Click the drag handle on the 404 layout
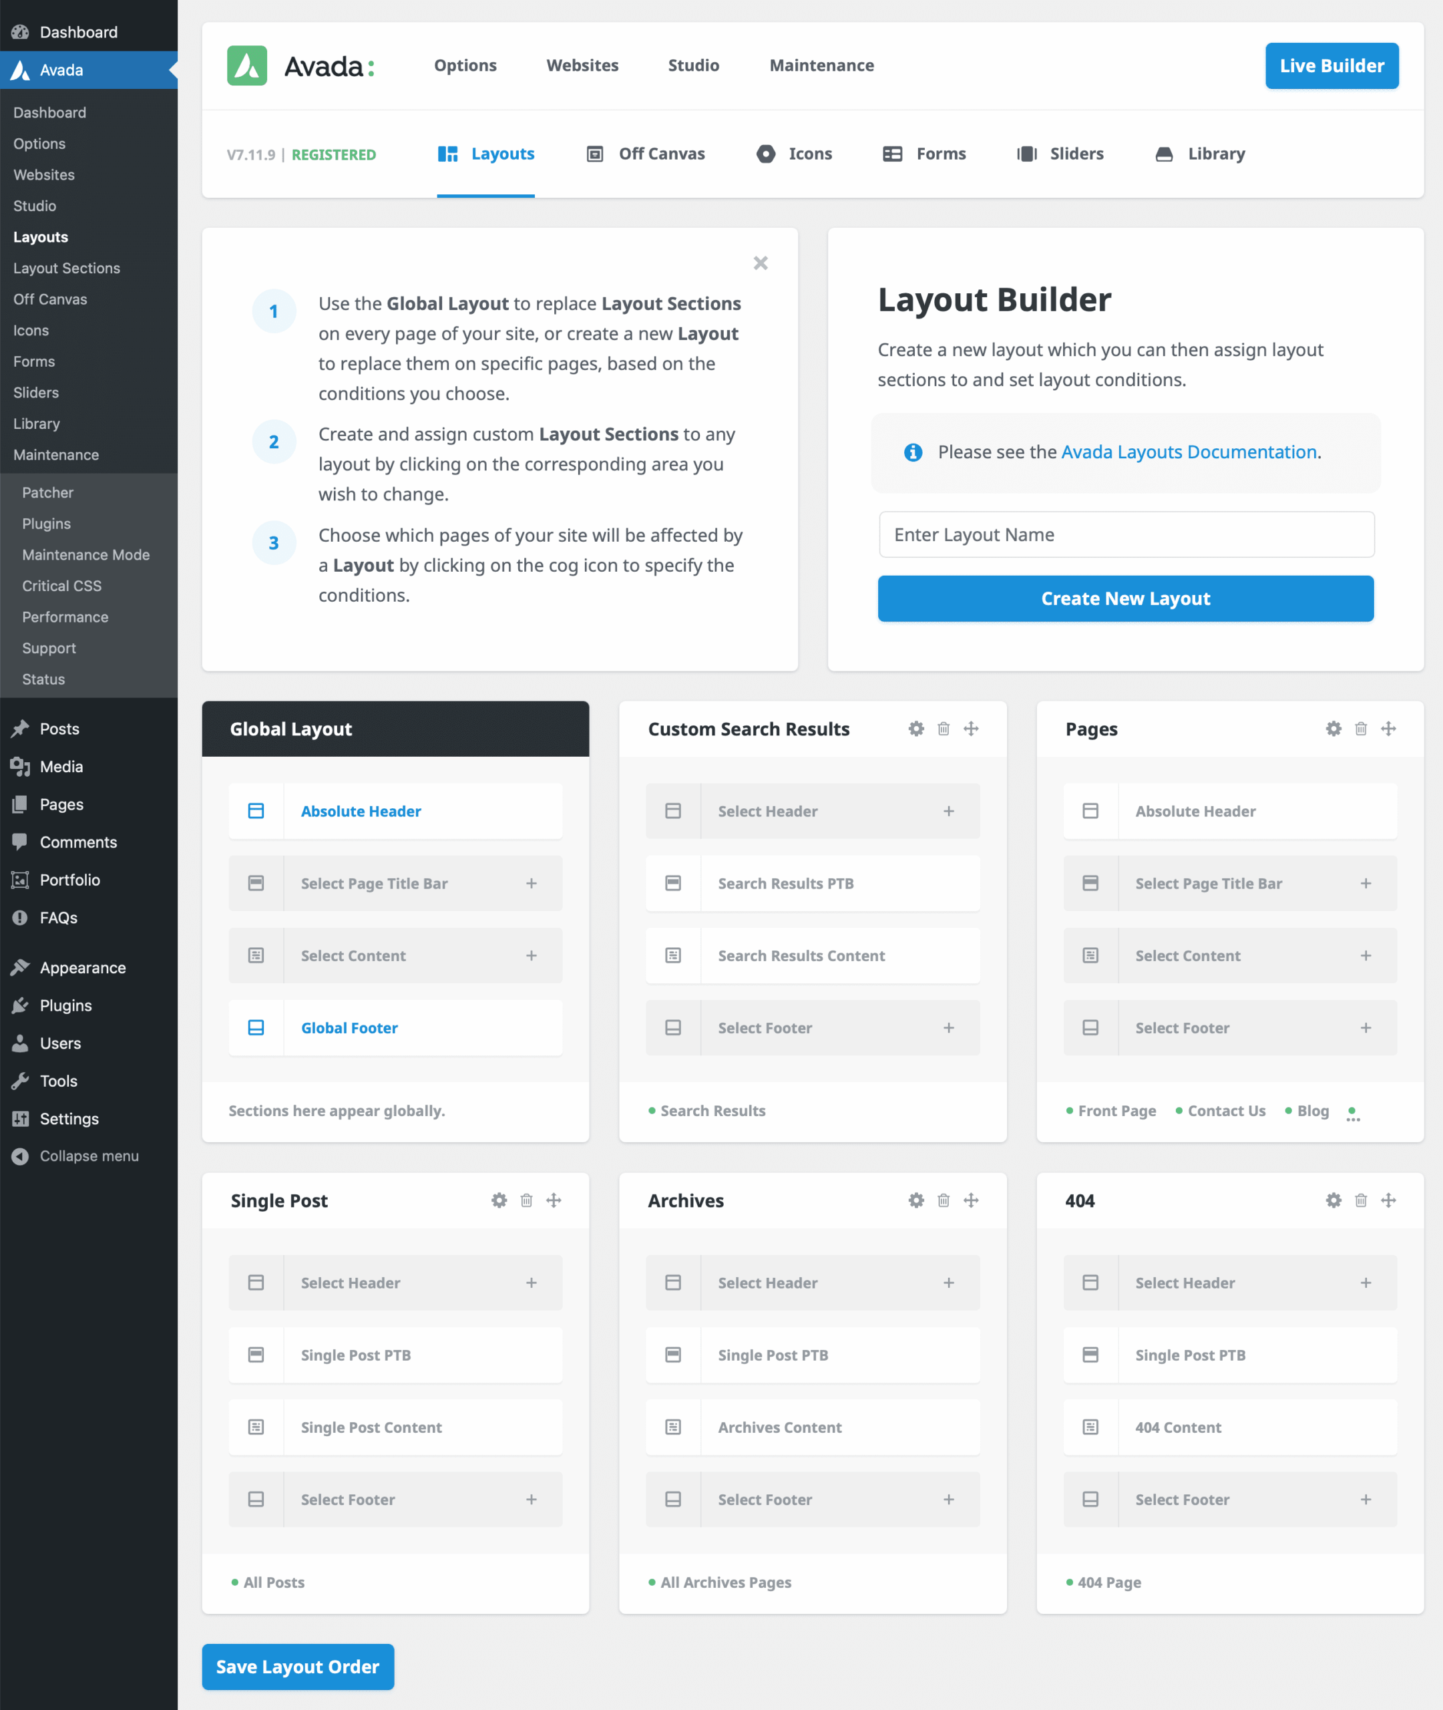The height and width of the screenshot is (1710, 1443). click(x=1388, y=1200)
